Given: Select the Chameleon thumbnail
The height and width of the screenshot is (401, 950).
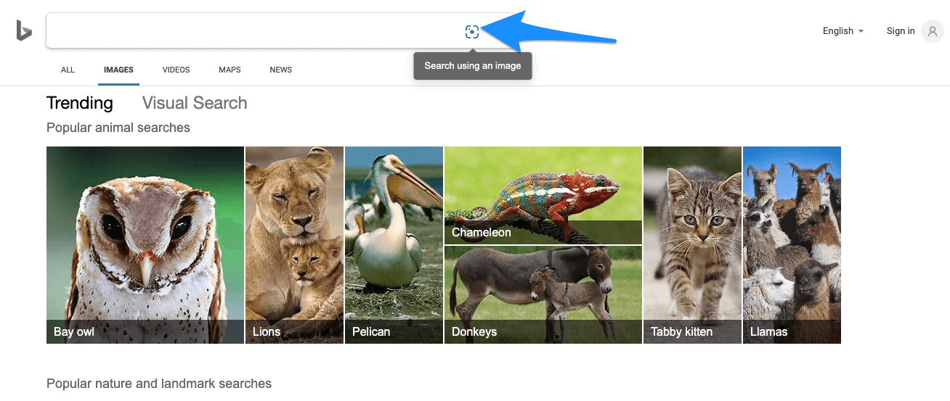Looking at the screenshot, I should point(543,195).
